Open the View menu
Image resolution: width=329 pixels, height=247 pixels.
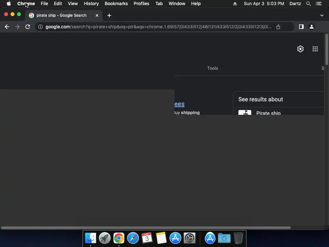coord(73,4)
